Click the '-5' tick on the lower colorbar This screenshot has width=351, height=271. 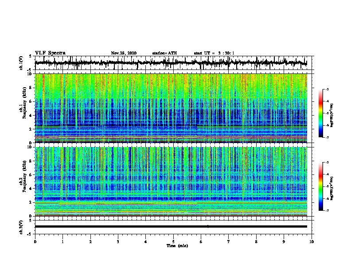click(327, 186)
